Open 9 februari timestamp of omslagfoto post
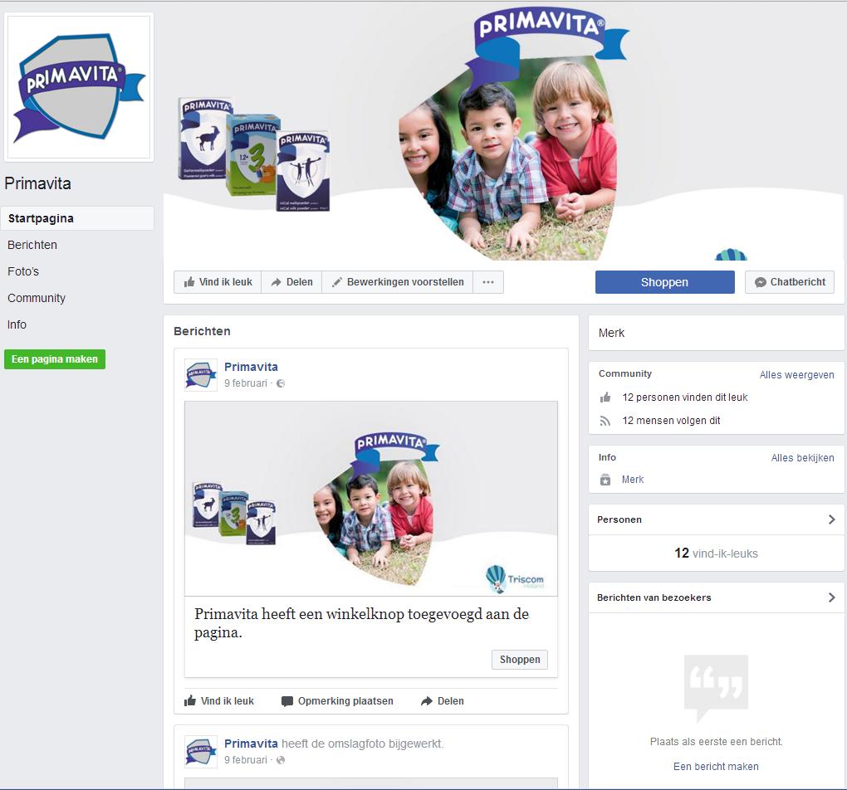Viewport: 847px width, 790px height. [246, 760]
